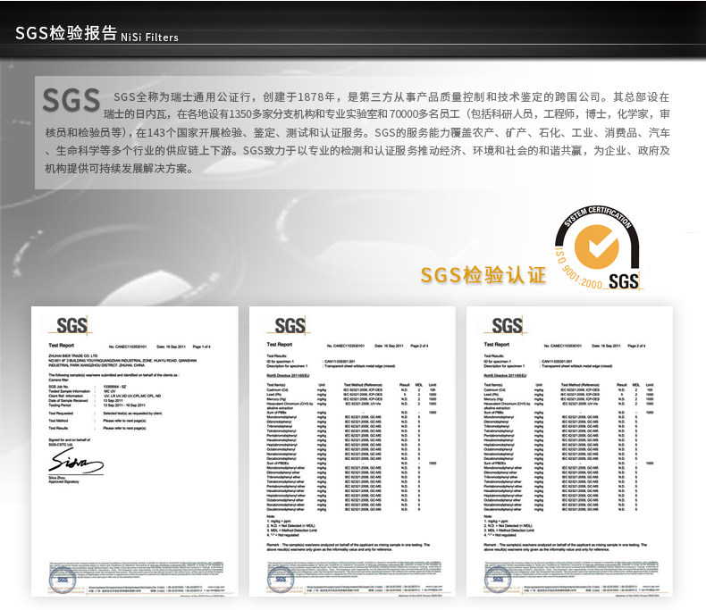The width and height of the screenshot is (706, 610).
Task: Click the Test Report heading on signed page
Action: [x=62, y=346]
